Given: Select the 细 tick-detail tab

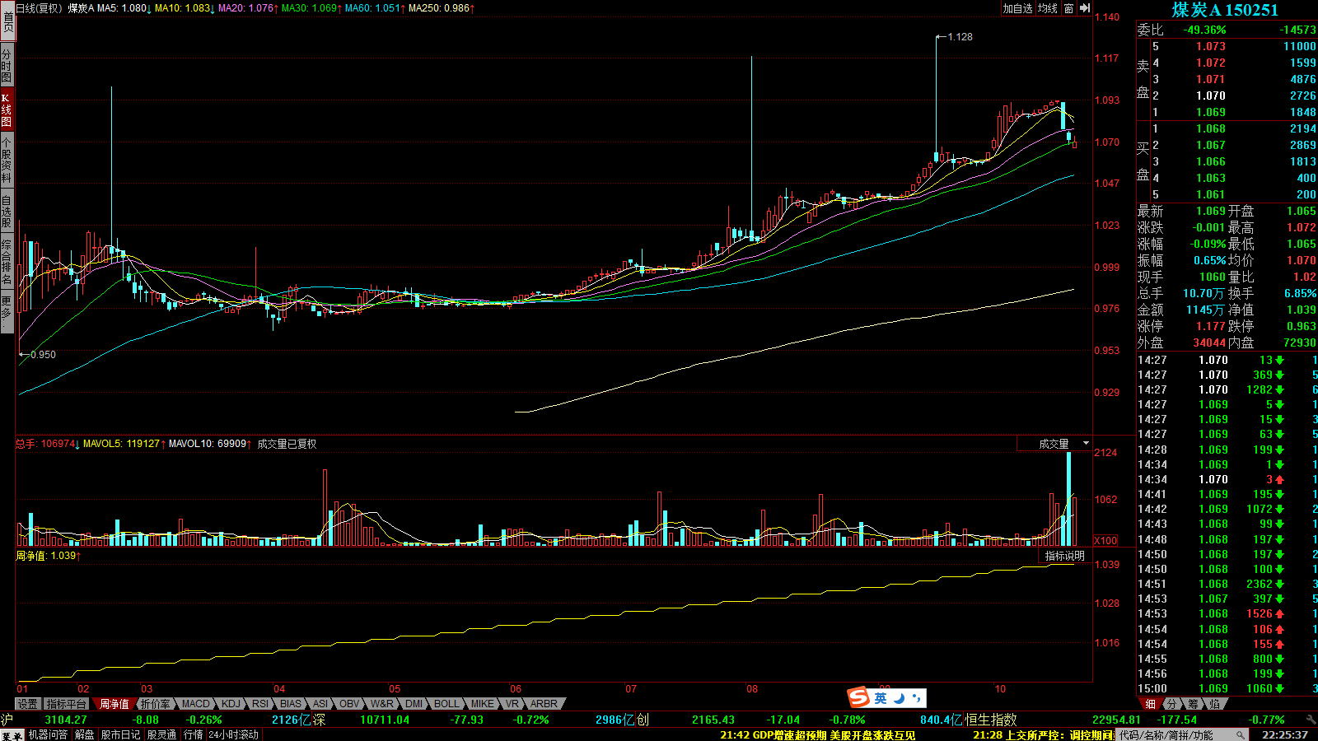Looking at the screenshot, I should click(1150, 704).
